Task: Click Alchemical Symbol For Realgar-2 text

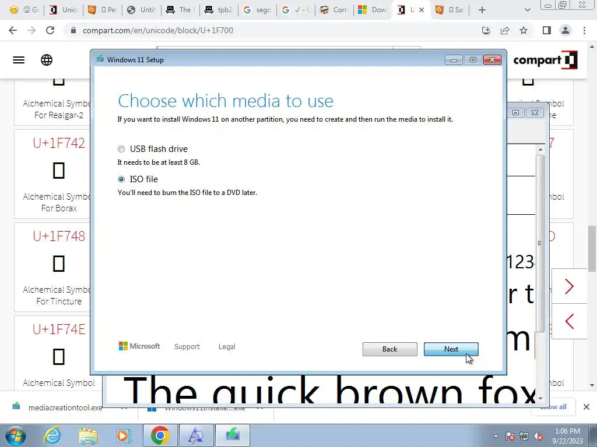Action: point(57,109)
